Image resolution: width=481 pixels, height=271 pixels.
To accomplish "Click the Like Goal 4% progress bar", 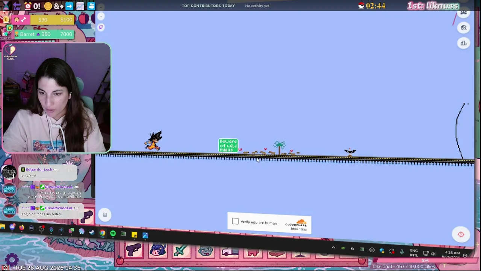I will 425,260.
